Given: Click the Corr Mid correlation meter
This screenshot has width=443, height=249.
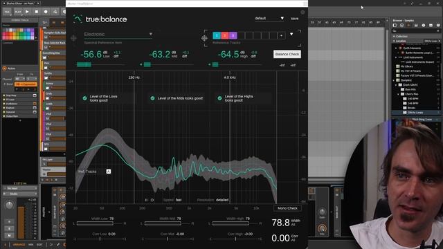Looking at the screenshot, I should pyautogui.click(x=168, y=239).
